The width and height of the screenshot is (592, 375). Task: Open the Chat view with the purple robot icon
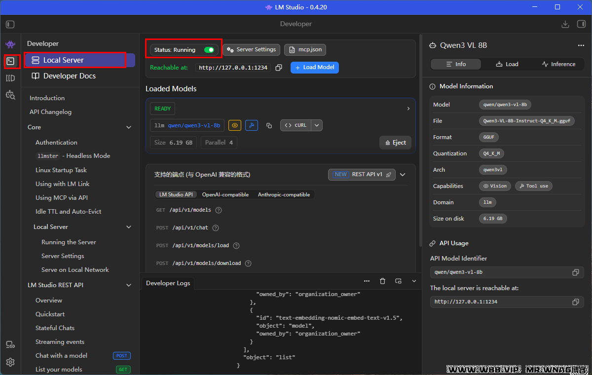pos(10,45)
